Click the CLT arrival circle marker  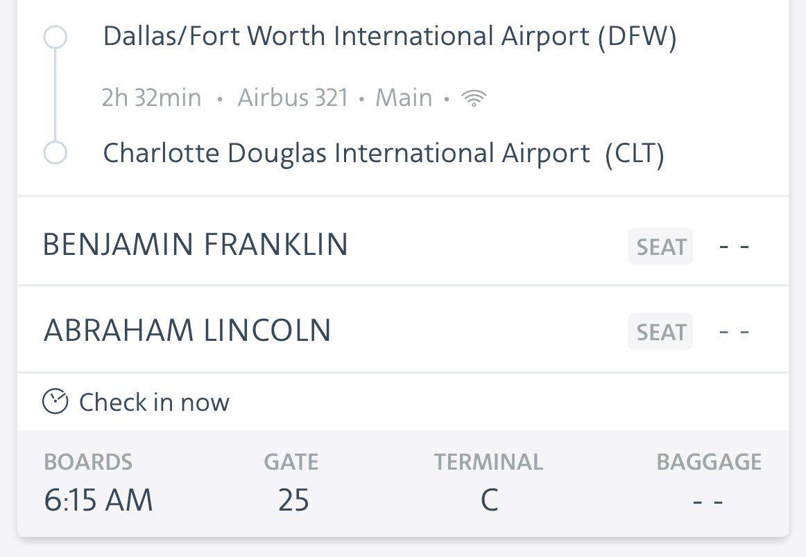(55, 152)
